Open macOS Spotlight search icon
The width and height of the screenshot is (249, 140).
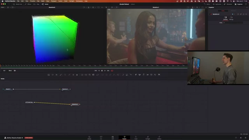[x=231, y=1]
